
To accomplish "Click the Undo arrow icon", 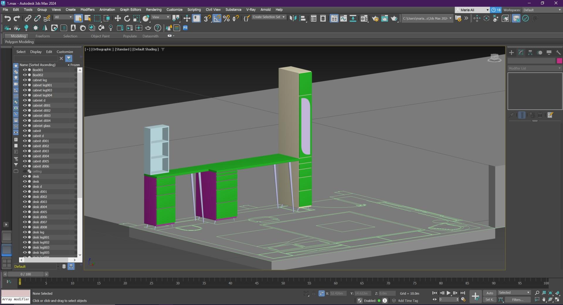I will click(x=7, y=18).
